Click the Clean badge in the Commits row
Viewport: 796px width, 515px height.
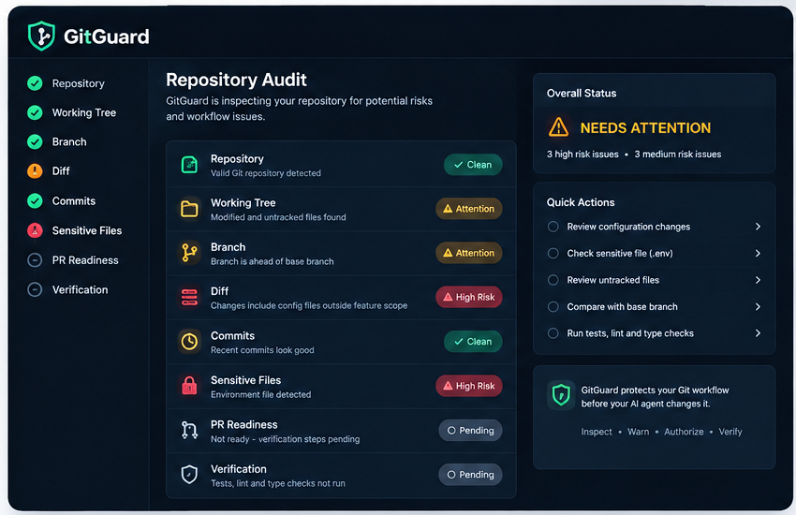473,342
